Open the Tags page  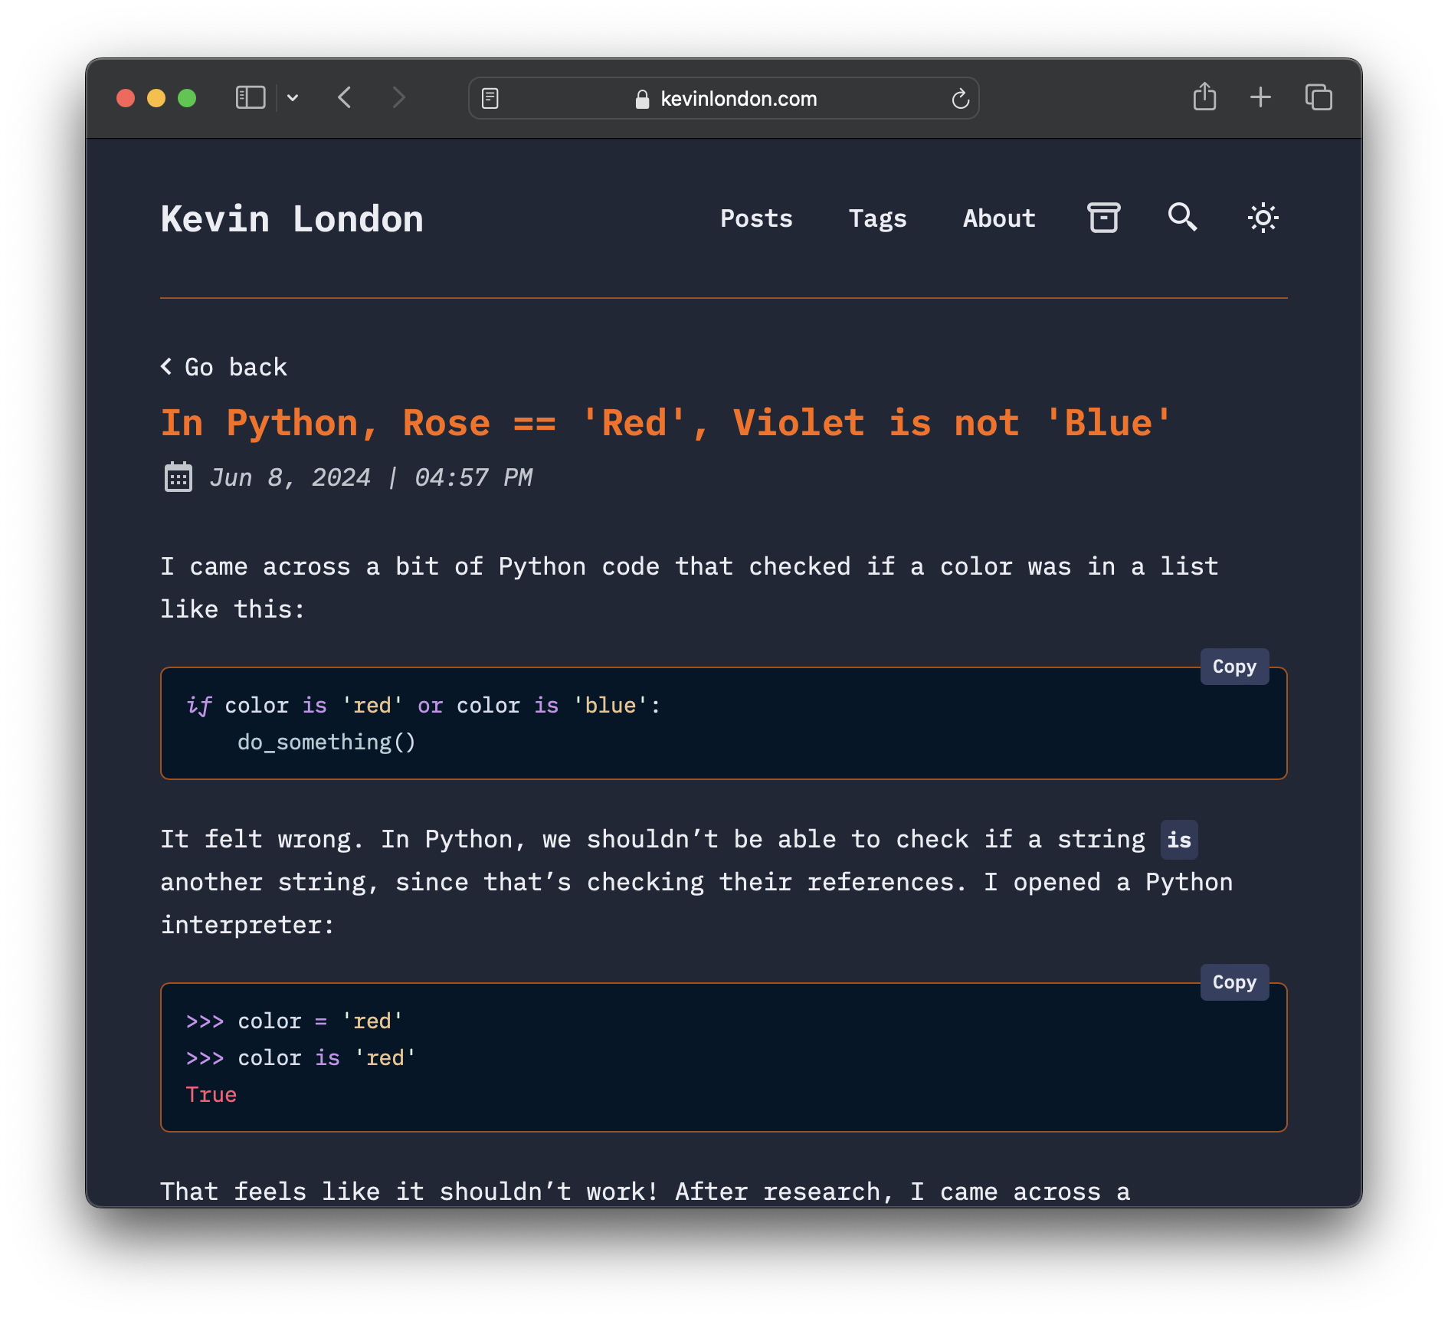877,218
